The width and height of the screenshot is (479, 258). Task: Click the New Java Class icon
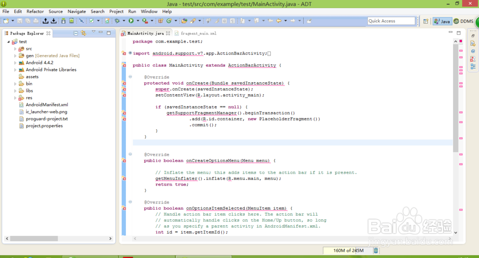pos(169,21)
